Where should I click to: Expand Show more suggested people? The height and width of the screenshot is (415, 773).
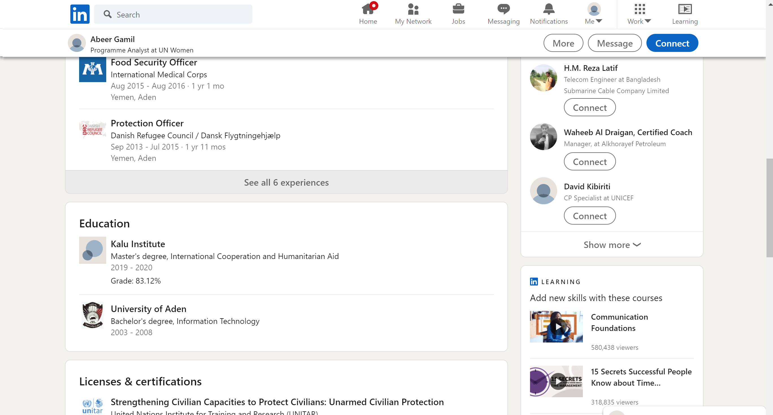(612, 245)
